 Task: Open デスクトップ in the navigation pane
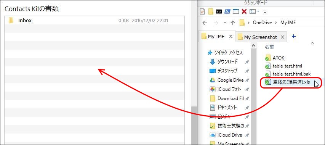pos(227,71)
